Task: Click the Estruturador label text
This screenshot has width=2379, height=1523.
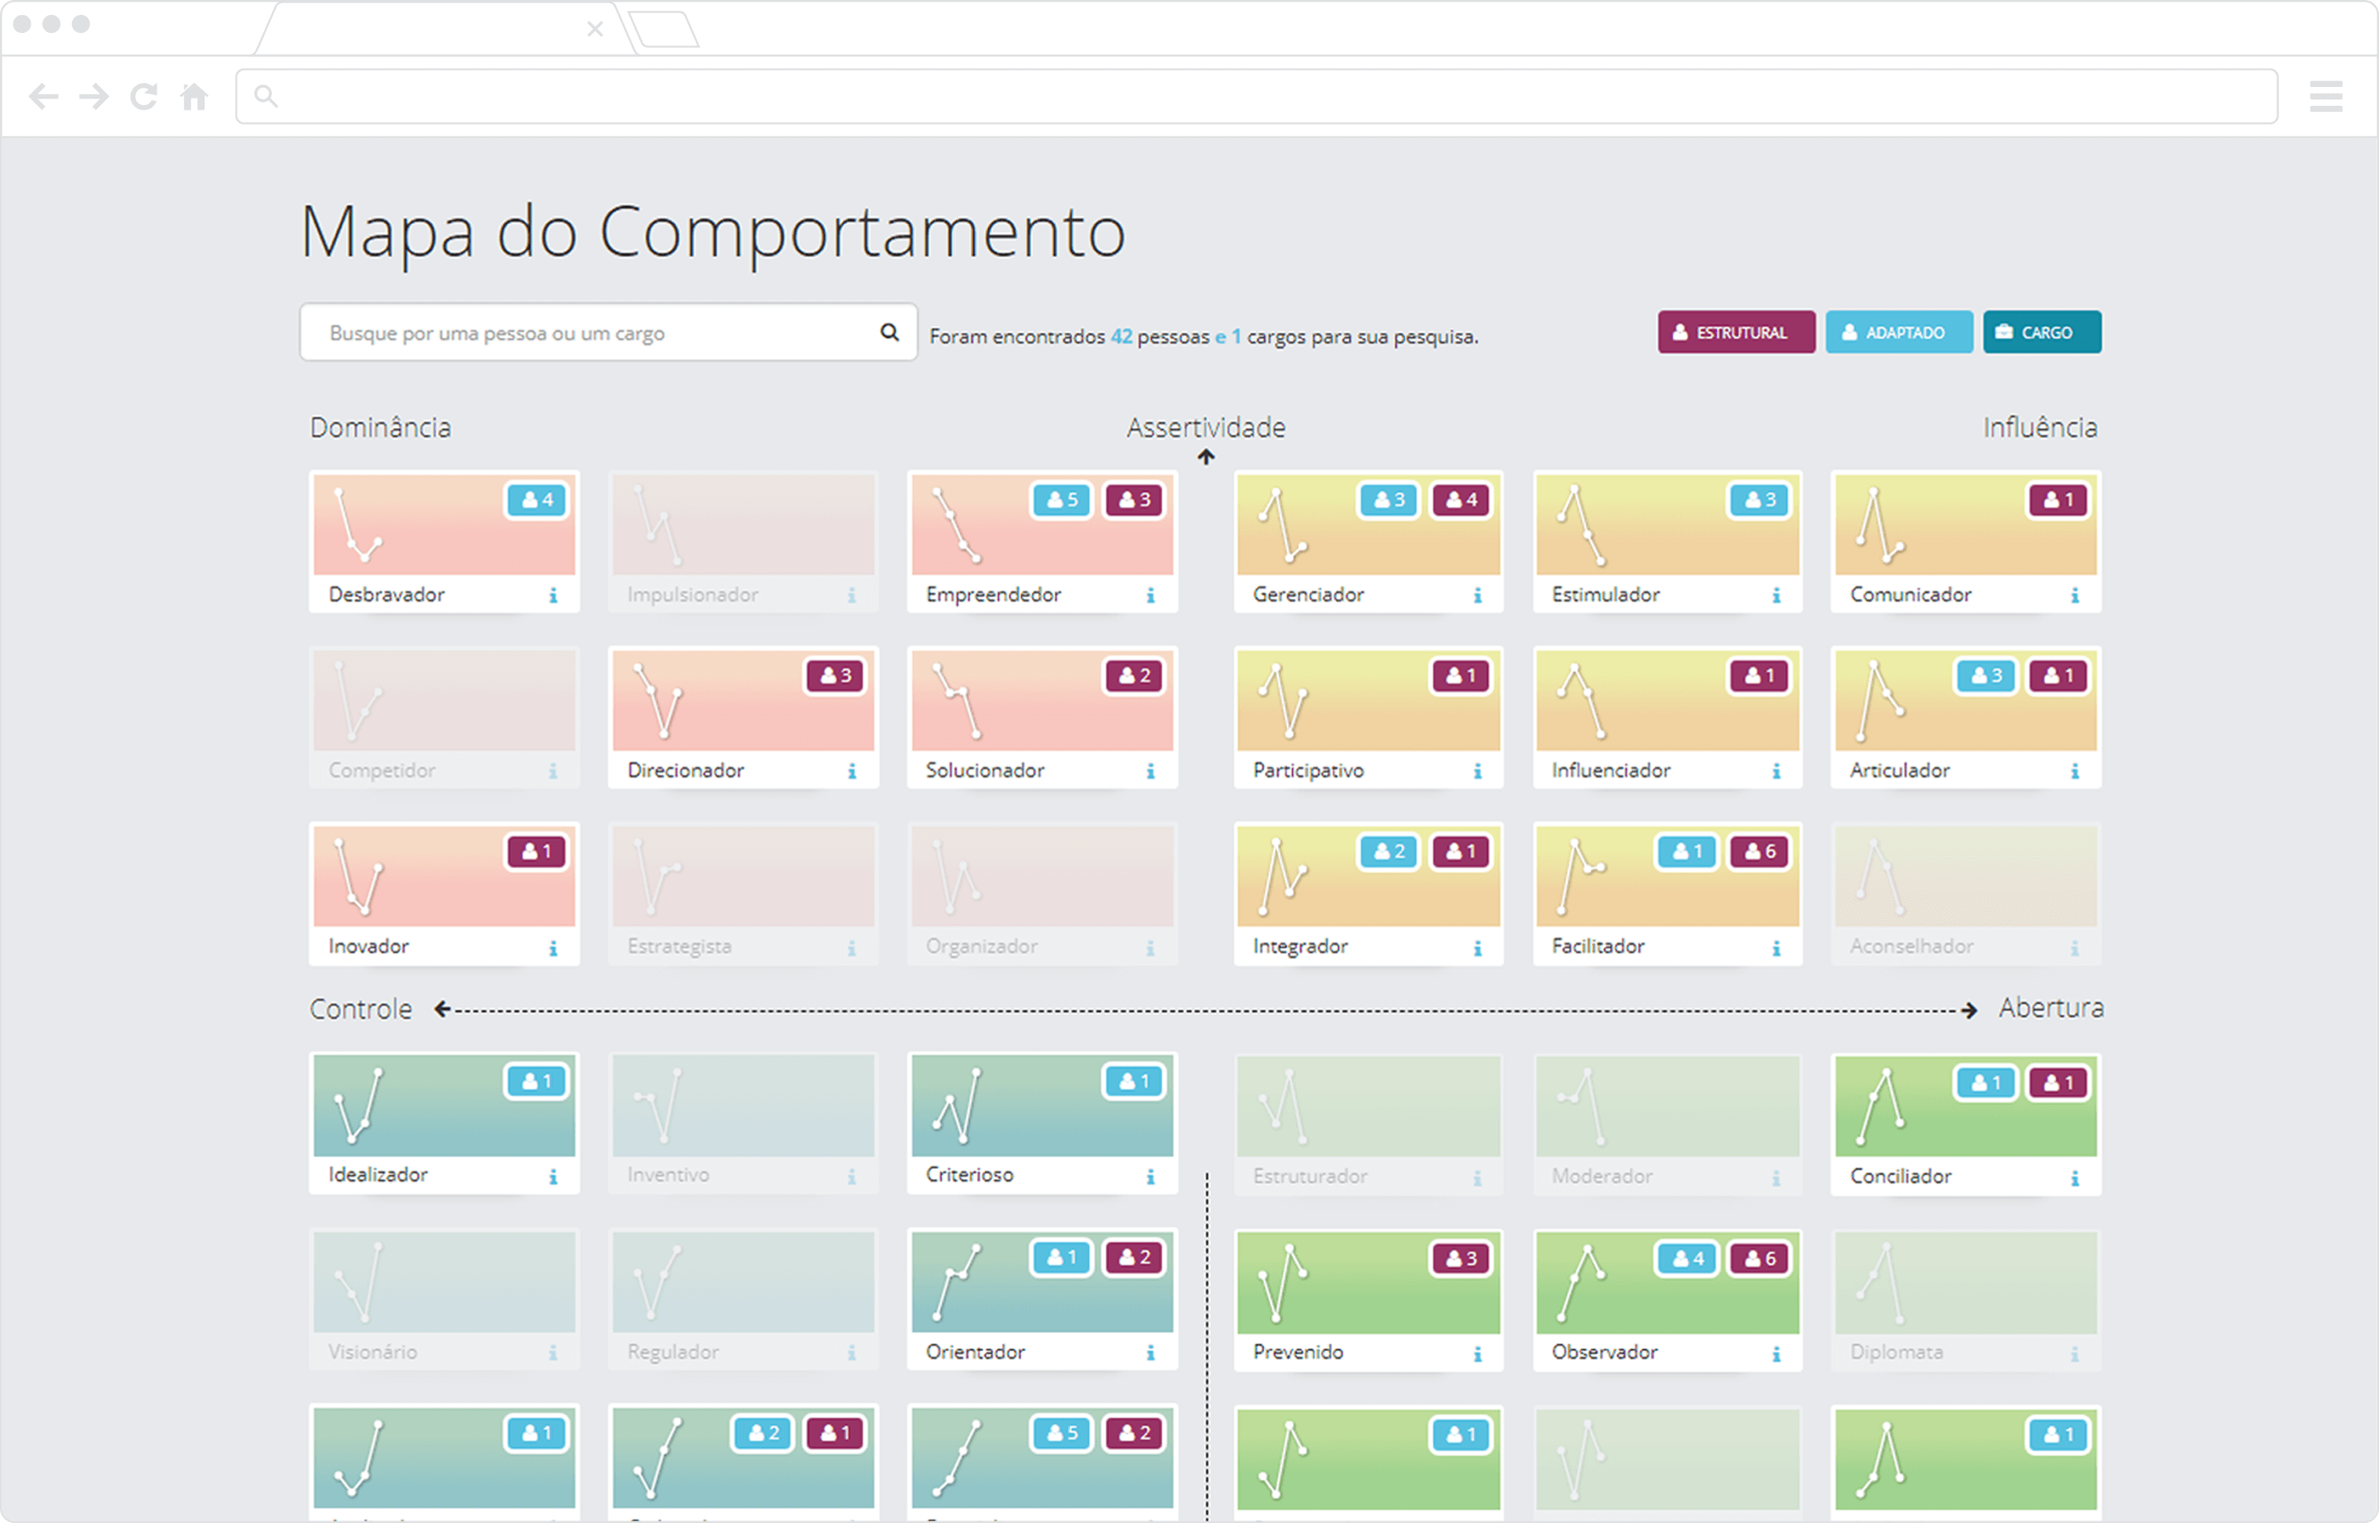Action: coord(1309,1177)
